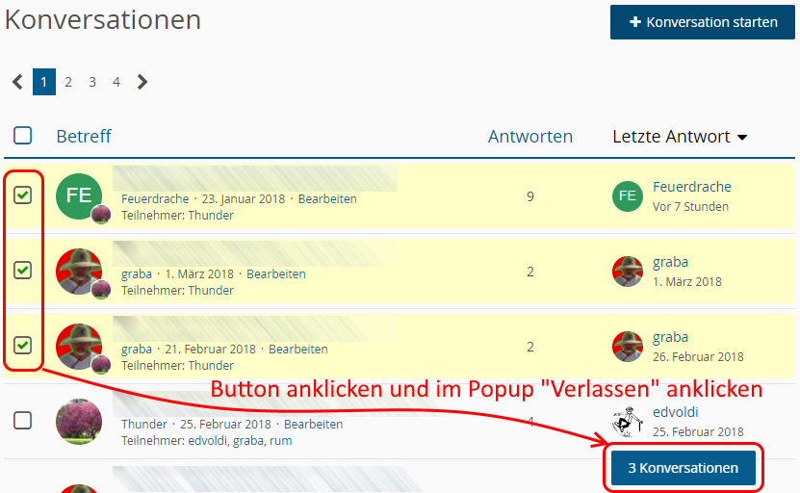Toggle the select-all checkbox next to Betreff
Screen dimensions: 800x493
tap(22, 136)
